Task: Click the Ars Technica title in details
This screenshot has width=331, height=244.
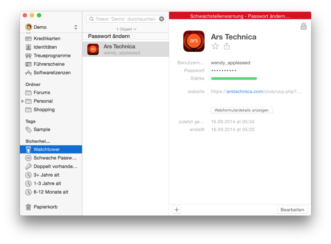Action: click(x=233, y=37)
